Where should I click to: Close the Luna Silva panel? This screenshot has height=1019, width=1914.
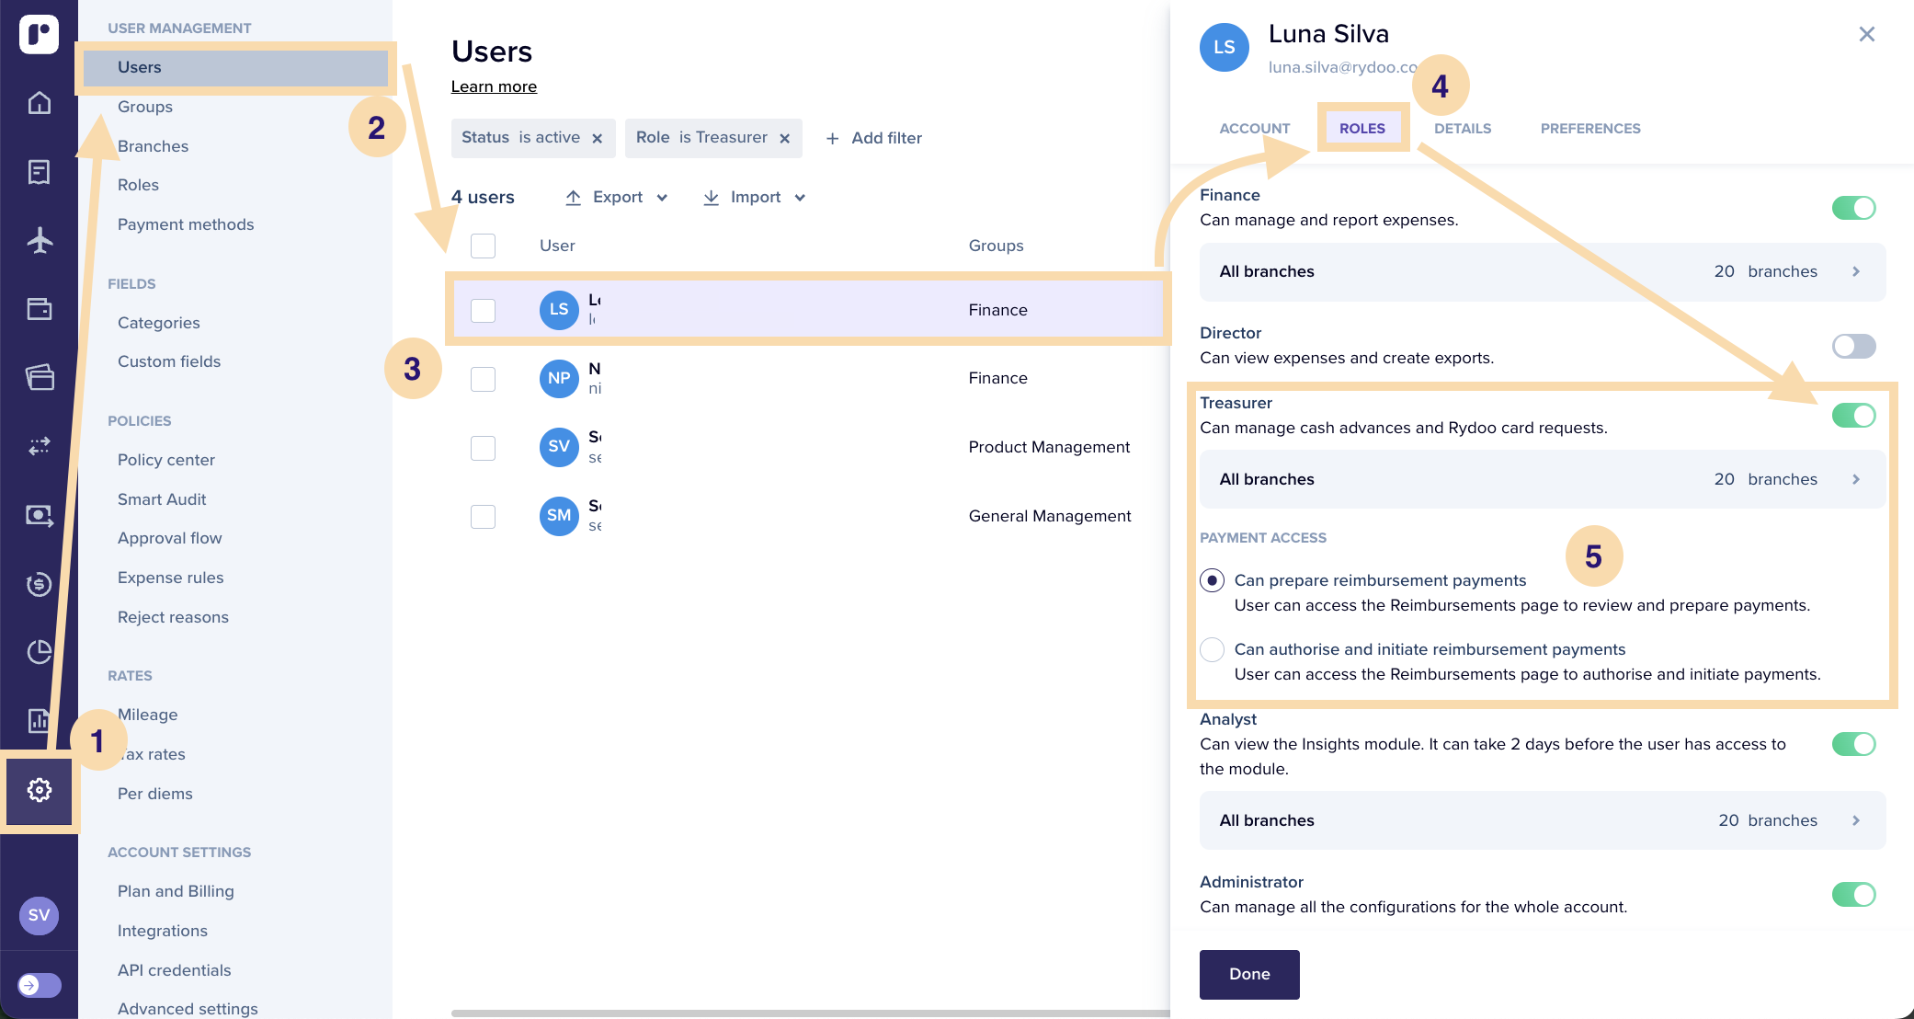point(1866,34)
